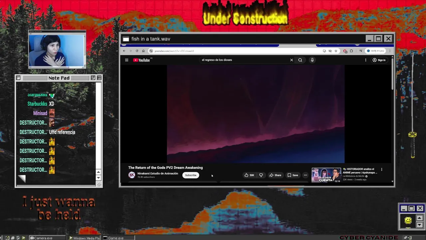This screenshot has width=426, height=240.
Task: Open options for the HISTORIADOR recommended video
Action: click(x=381, y=169)
